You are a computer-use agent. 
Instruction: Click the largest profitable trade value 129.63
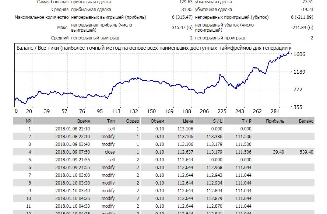[185, 2]
